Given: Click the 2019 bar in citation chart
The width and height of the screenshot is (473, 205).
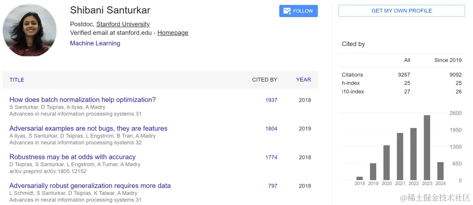Looking at the screenshot, I should pos(373,172).
